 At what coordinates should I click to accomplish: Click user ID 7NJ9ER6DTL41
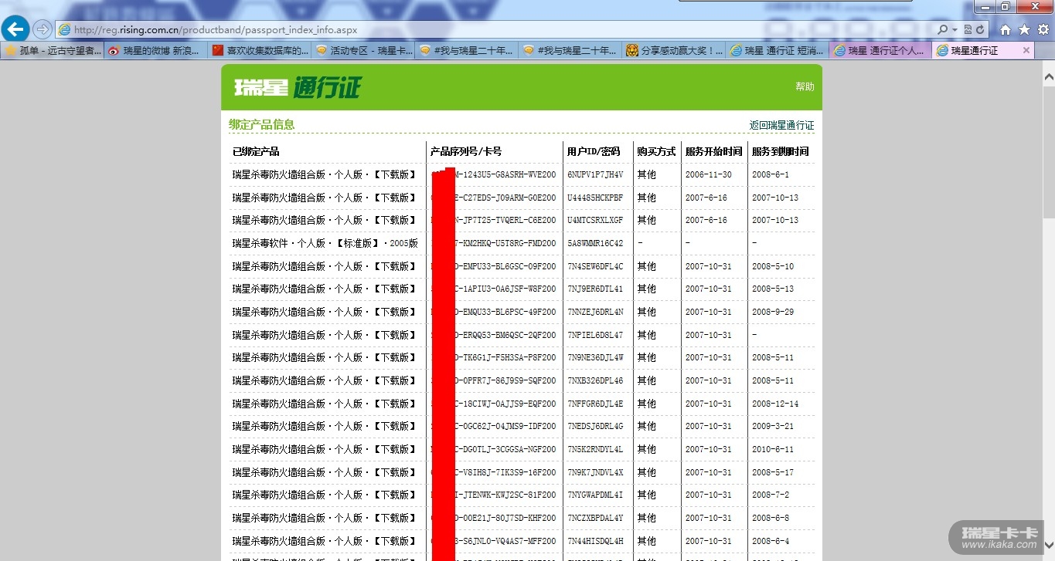[595, 289]
